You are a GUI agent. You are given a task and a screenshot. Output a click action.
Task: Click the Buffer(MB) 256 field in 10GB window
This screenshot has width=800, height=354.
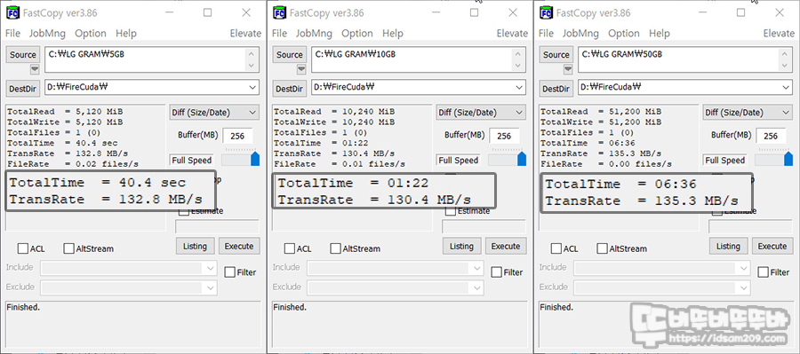point(504,136)
